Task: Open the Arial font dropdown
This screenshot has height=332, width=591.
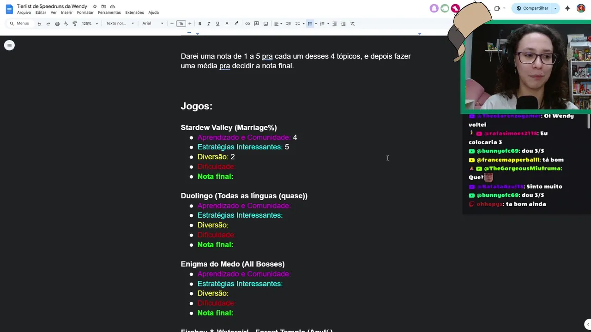Action: pyautogui.click(x=153, y=24)
